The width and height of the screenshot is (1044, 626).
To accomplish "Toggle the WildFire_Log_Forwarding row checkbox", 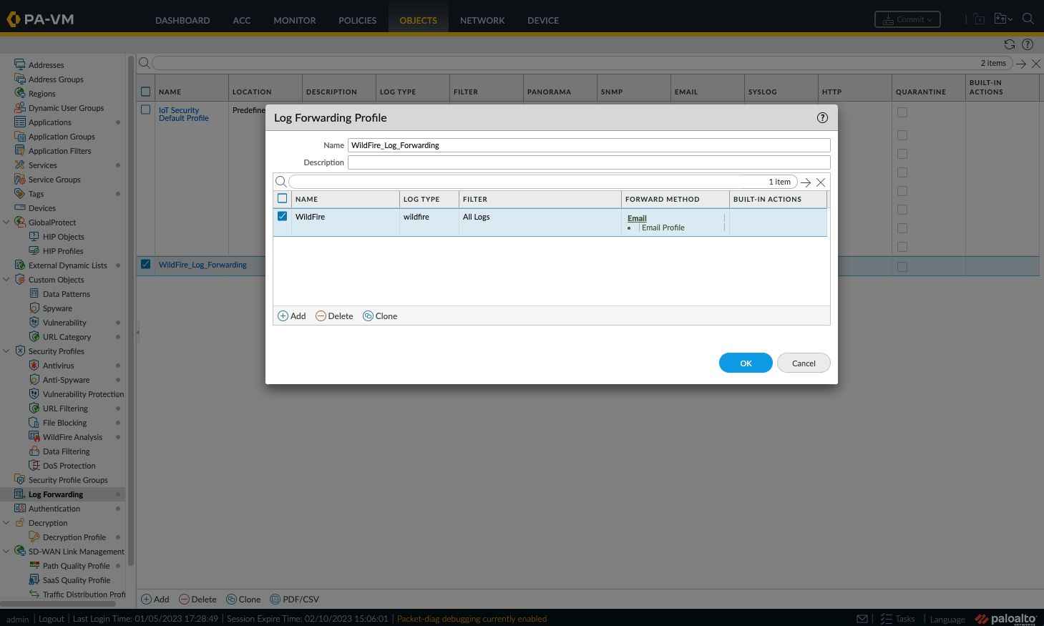I will (145, 264).
